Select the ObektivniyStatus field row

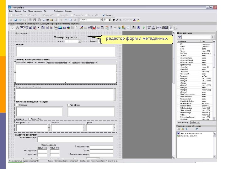click(195, 101)
